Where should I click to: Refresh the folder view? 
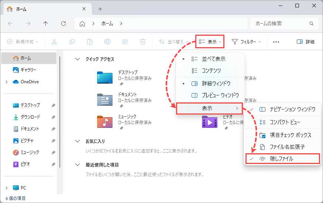pos(63,24)
